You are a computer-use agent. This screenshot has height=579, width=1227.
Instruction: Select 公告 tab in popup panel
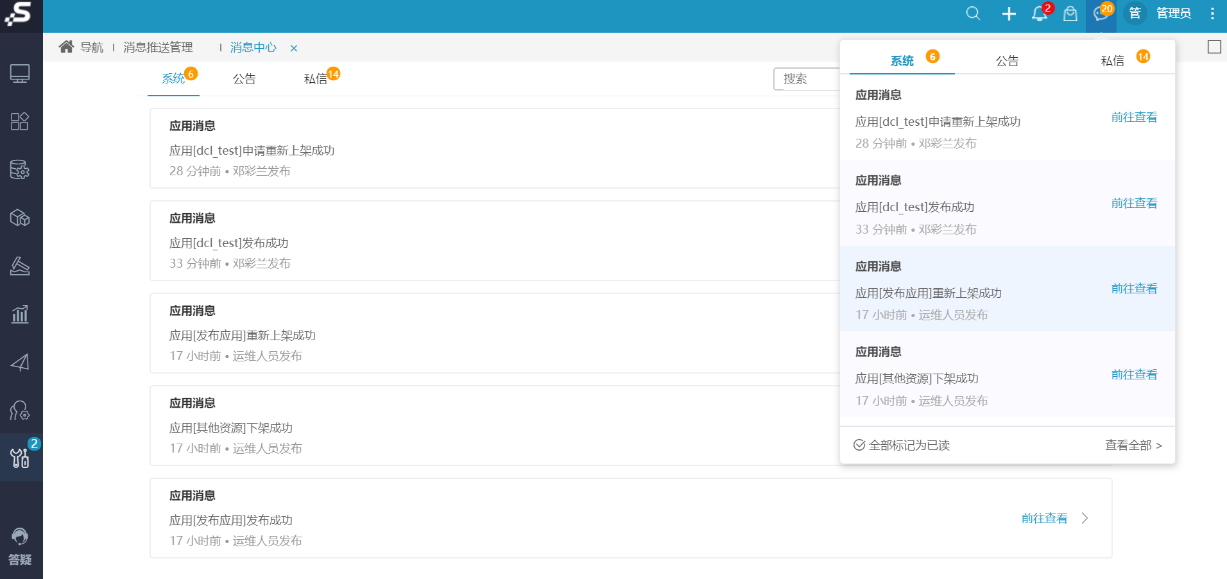click(1007, 61)
